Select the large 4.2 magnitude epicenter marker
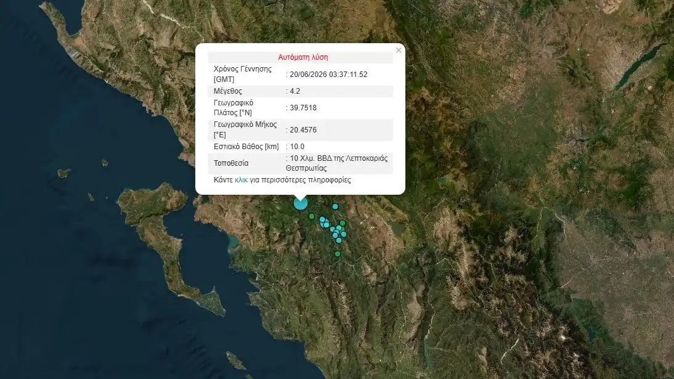The height and width of the screenshot is (379, 674). coord(301,203)
